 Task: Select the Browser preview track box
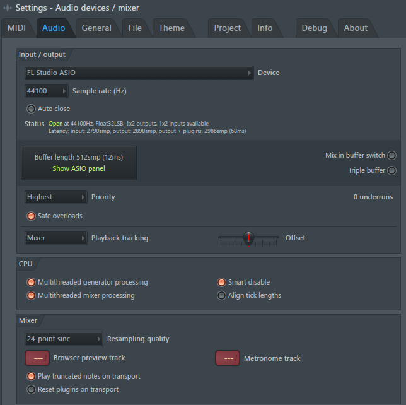37,358
